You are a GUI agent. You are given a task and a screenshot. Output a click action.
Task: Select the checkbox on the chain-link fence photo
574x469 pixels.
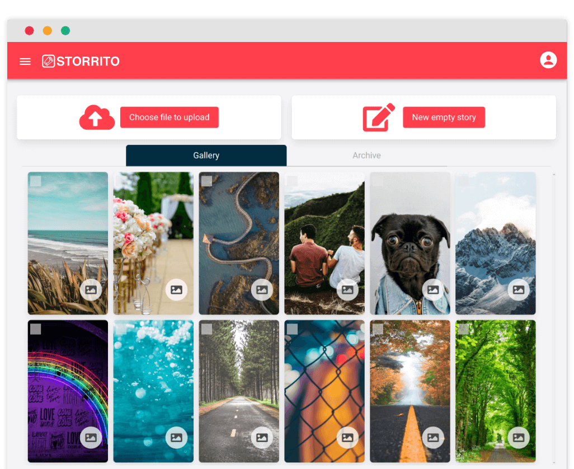click(291, 328)
